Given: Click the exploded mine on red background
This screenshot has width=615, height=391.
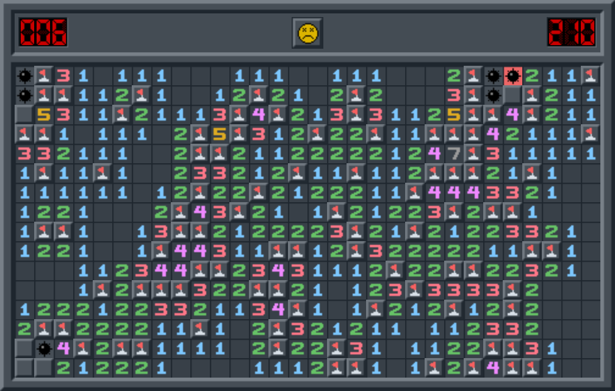Looking at the screenshot, I should 512,76.
